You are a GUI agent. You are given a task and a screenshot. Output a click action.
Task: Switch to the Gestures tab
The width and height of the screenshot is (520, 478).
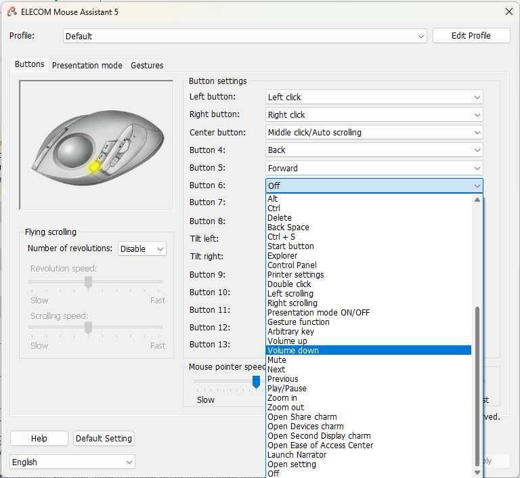(x=147, y=66)
